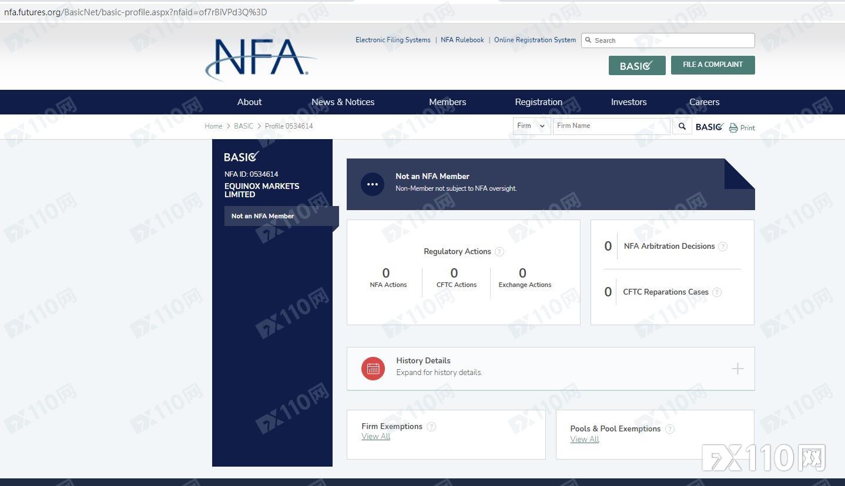Click the NFA logo
The width and height of the screenshot is (845, 486).
(x=261, y=59)
